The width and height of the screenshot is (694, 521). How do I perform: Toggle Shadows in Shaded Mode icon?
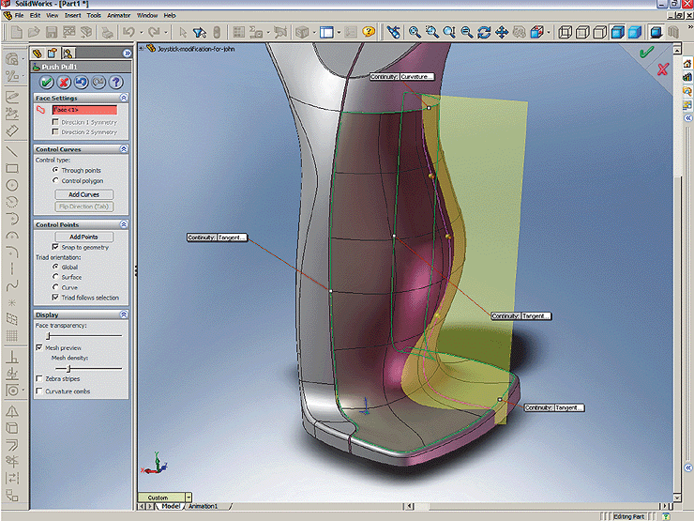656,32
